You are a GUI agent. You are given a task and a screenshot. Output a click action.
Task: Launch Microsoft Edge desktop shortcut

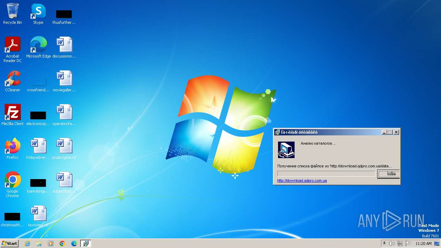click(x=38, y=48)
